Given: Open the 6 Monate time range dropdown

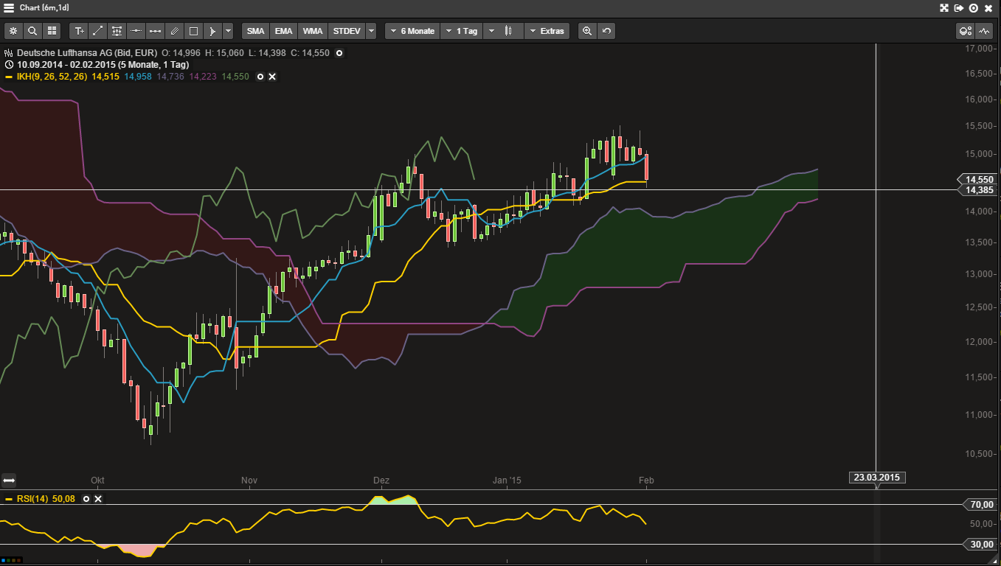Looking at the screenshot, I should (412, 31).
